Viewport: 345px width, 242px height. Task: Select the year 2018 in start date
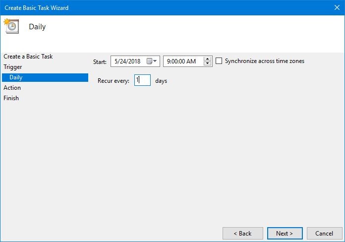134,61
